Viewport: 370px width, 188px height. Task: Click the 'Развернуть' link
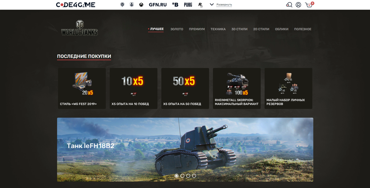coord(224,5)
